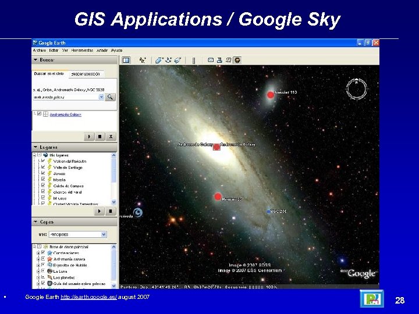
Task: Click the red Andromeda Galaxy center marker
Action: click(x=216, y=147)
